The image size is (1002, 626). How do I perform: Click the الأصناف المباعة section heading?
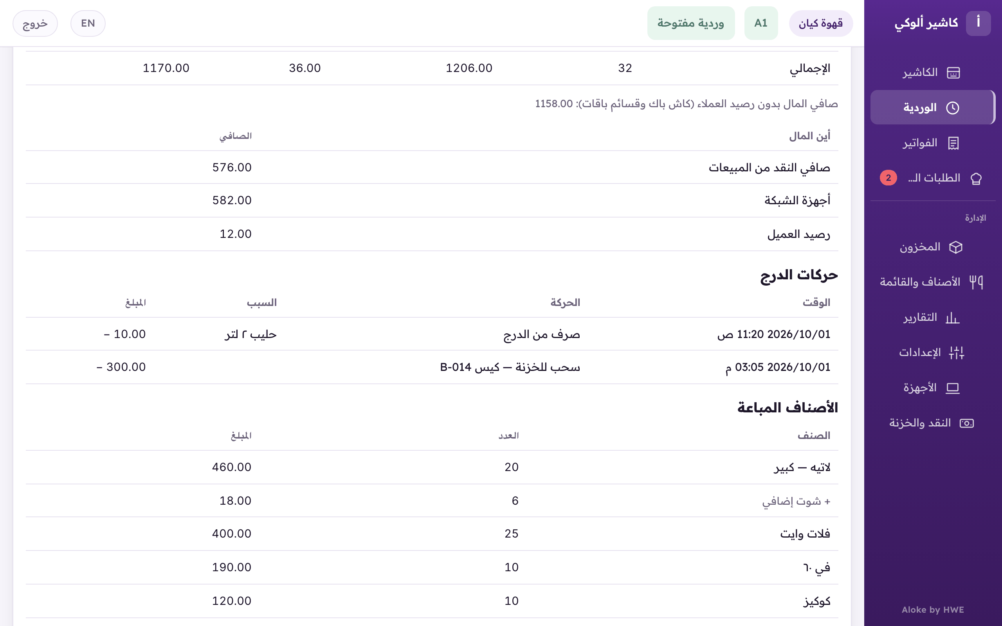pyautogui.click(x=788, y=408)
